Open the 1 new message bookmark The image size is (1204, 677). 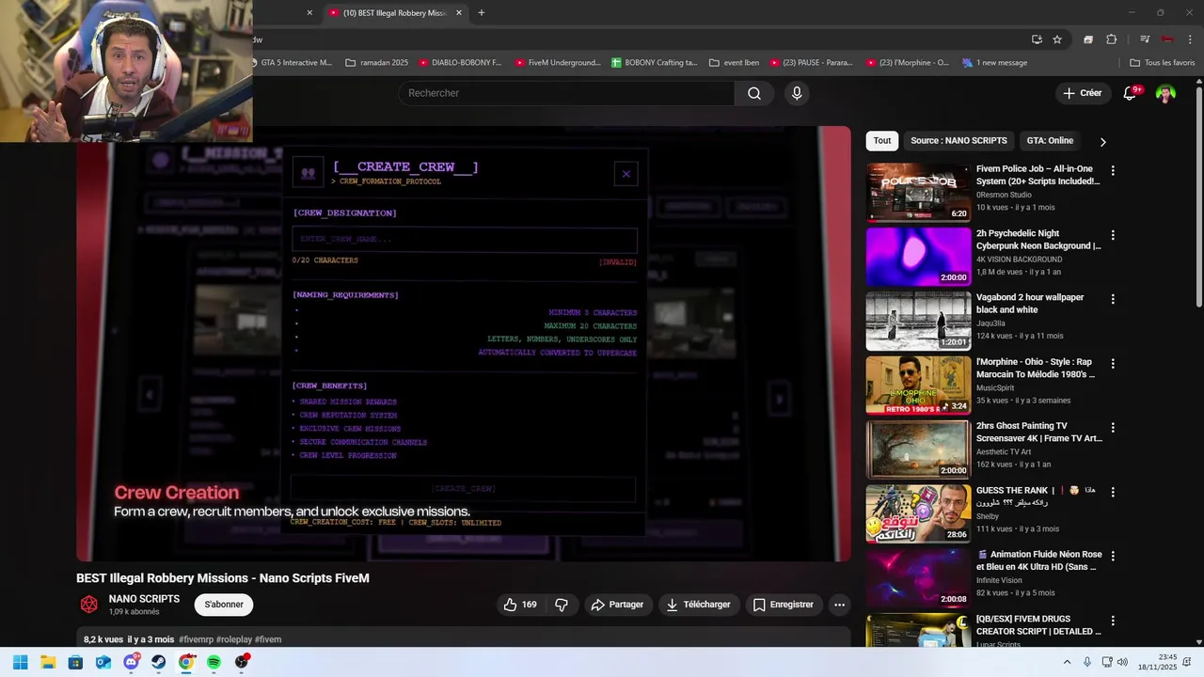994,63
